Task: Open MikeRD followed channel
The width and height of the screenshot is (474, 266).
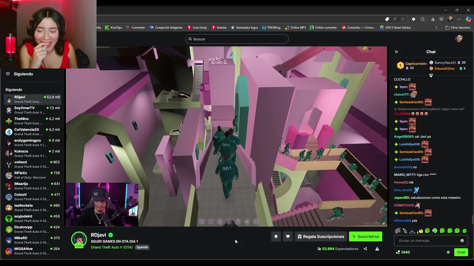Action: 33,240
